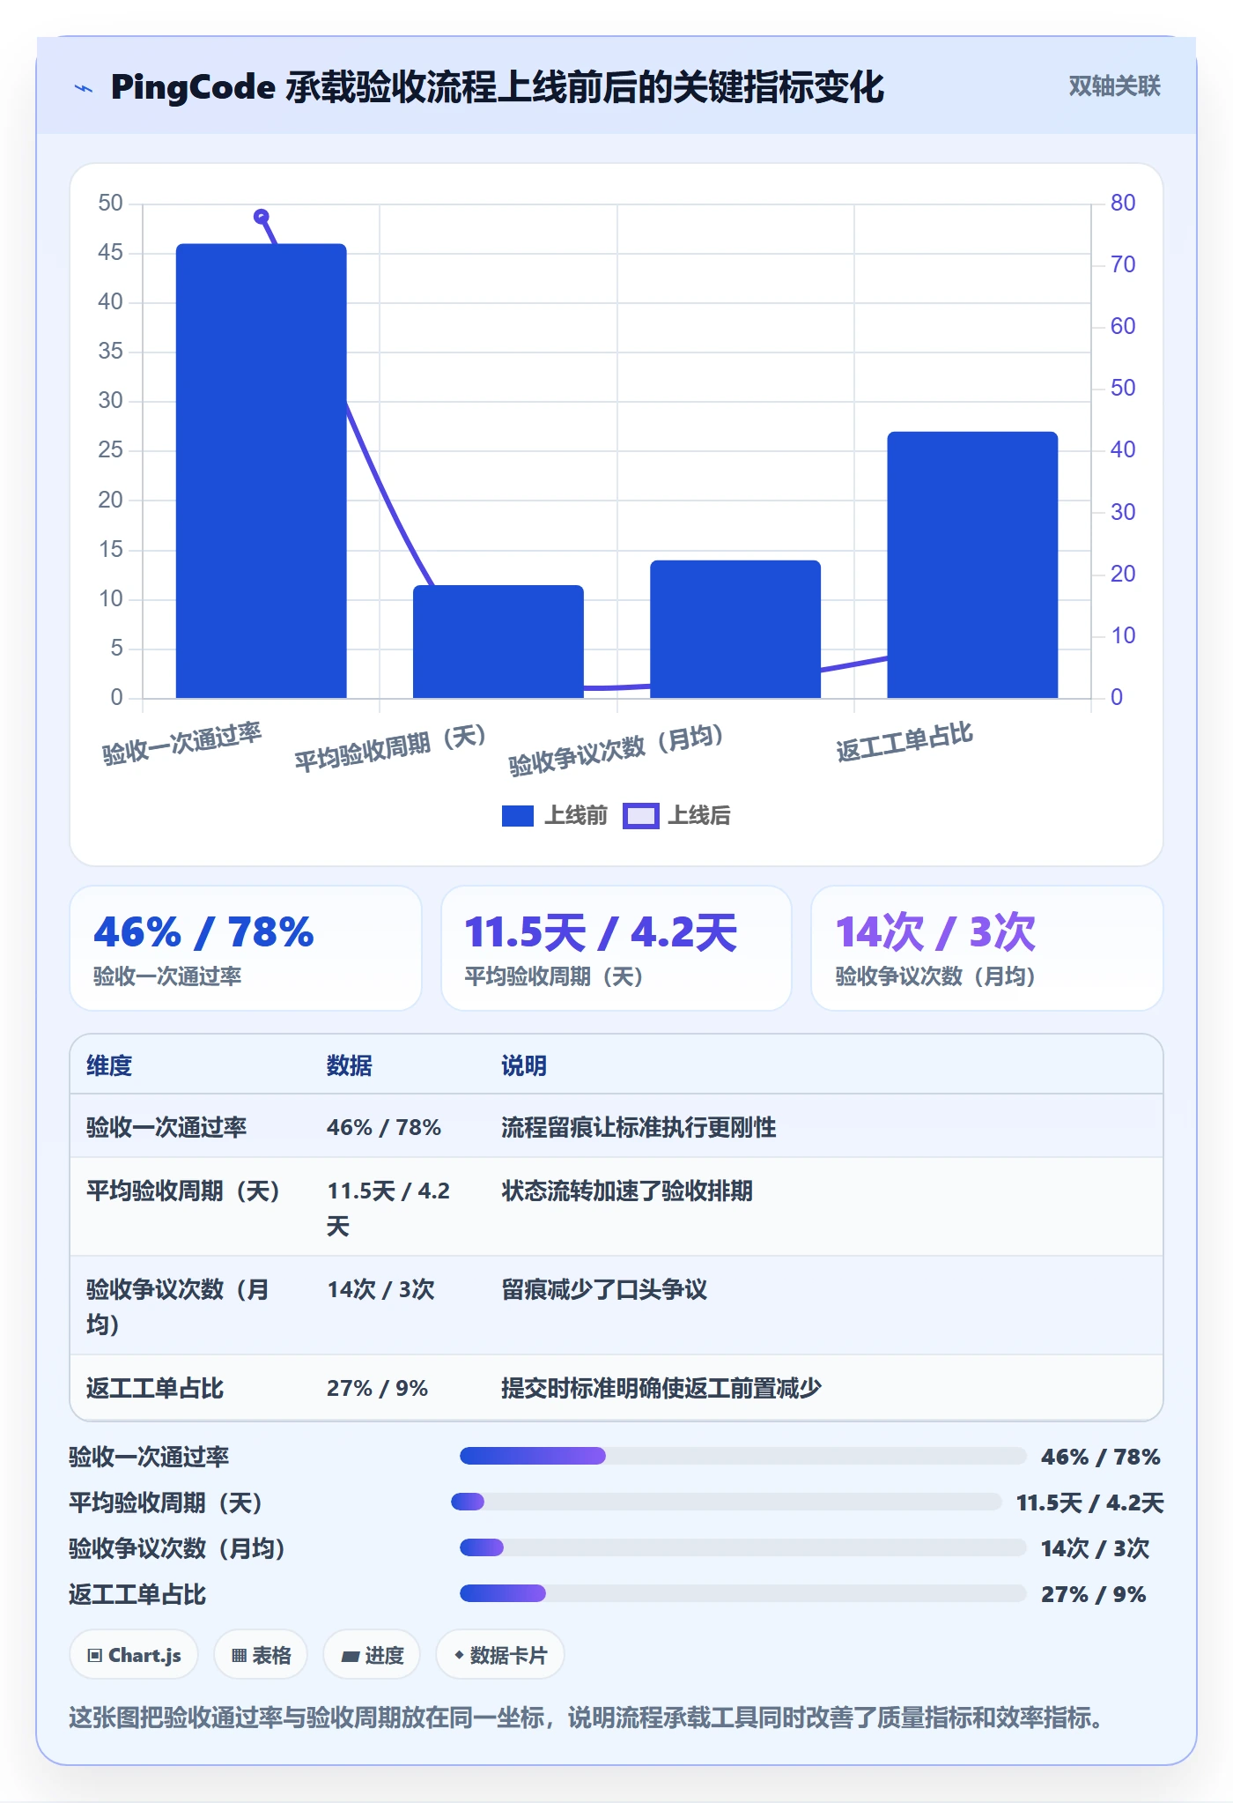Click the 27% / 9% progress value
1233x1803 pixels.
coord(1094,1594)
